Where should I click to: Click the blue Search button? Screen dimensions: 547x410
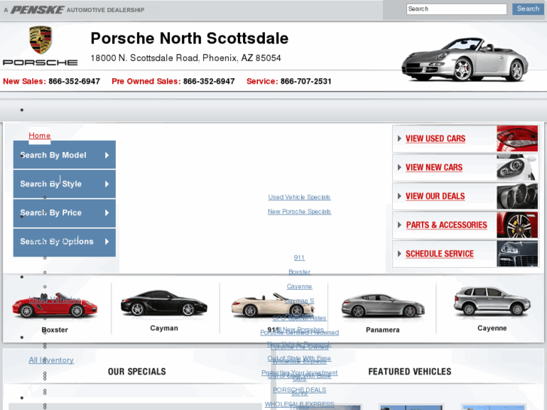point(527,9)
